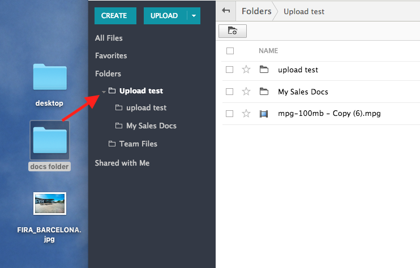Screen dimensions: 420x268
Task: Select Upload test in the sidebar tree
Action: 141,90
